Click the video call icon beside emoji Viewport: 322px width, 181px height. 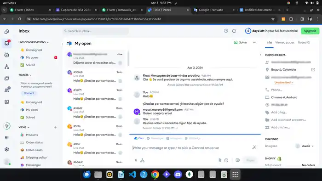(238, 160)
